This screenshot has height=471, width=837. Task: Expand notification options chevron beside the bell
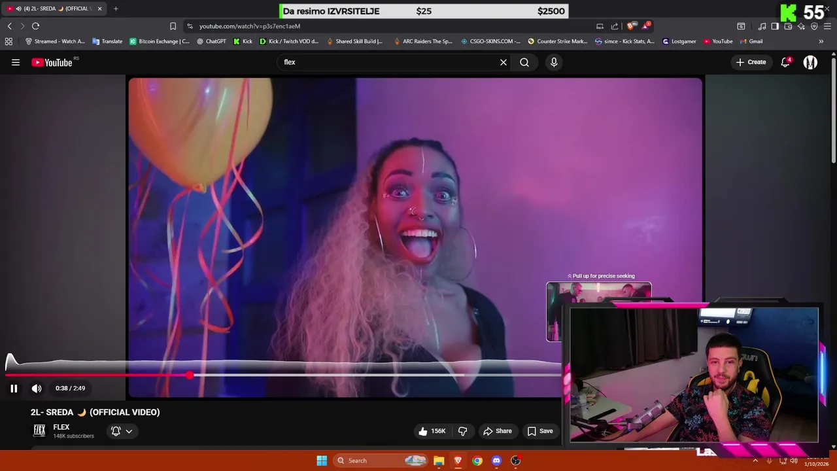[129, 431]
